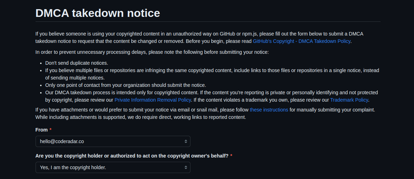Click the hello@coderadar.co selected value text
Viewport: 414px width, 179px height.
point(62,141)
